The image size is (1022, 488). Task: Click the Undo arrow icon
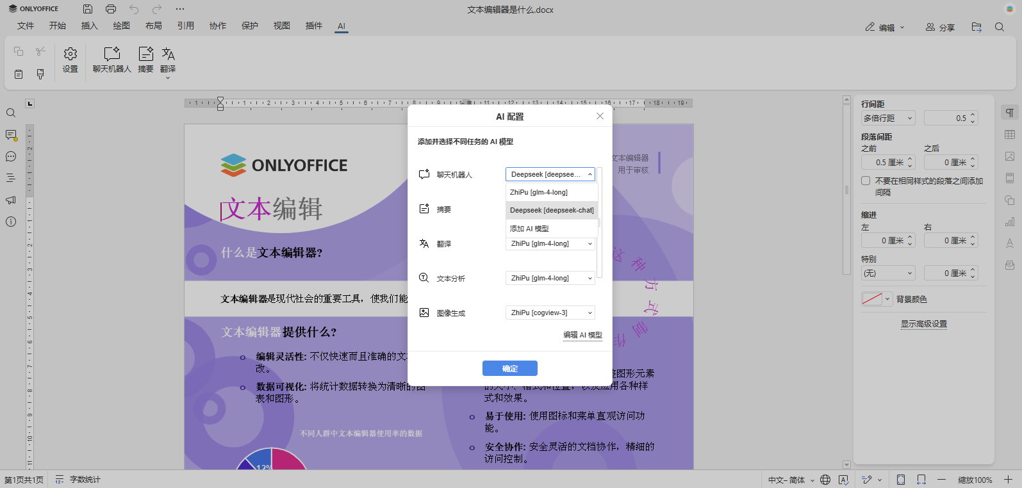(134, 9)
